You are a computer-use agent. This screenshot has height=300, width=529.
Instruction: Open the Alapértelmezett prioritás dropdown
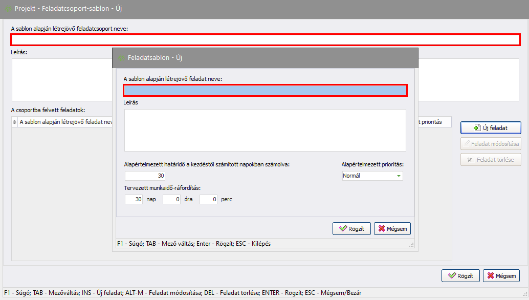[x=372, y=176]
